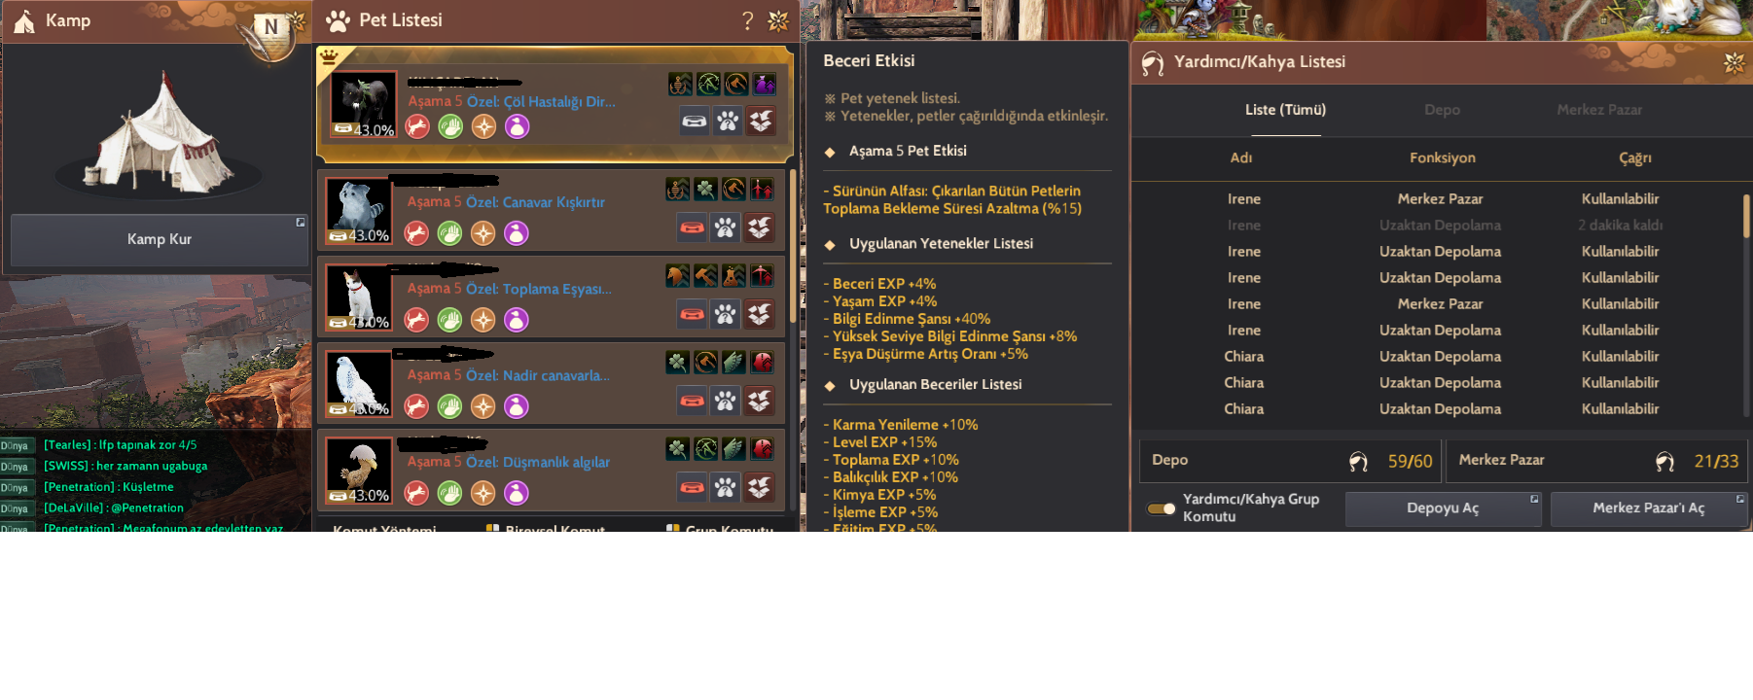
Task: Click the Merkez Pazar'ı Aç button
Action: pyautogui.click(x=1648, y=508)
